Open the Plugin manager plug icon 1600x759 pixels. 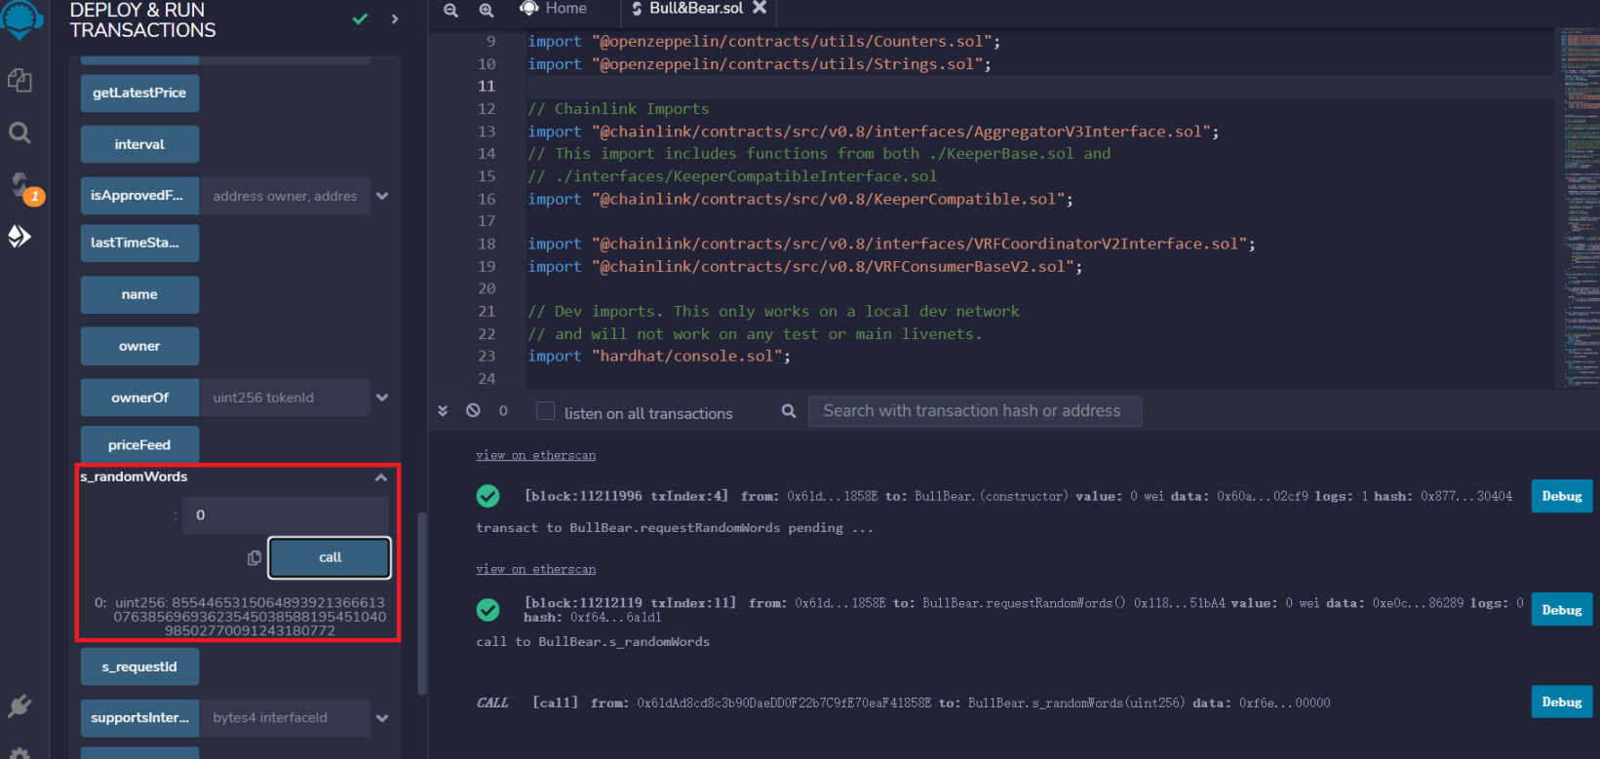tap(20, 705)
